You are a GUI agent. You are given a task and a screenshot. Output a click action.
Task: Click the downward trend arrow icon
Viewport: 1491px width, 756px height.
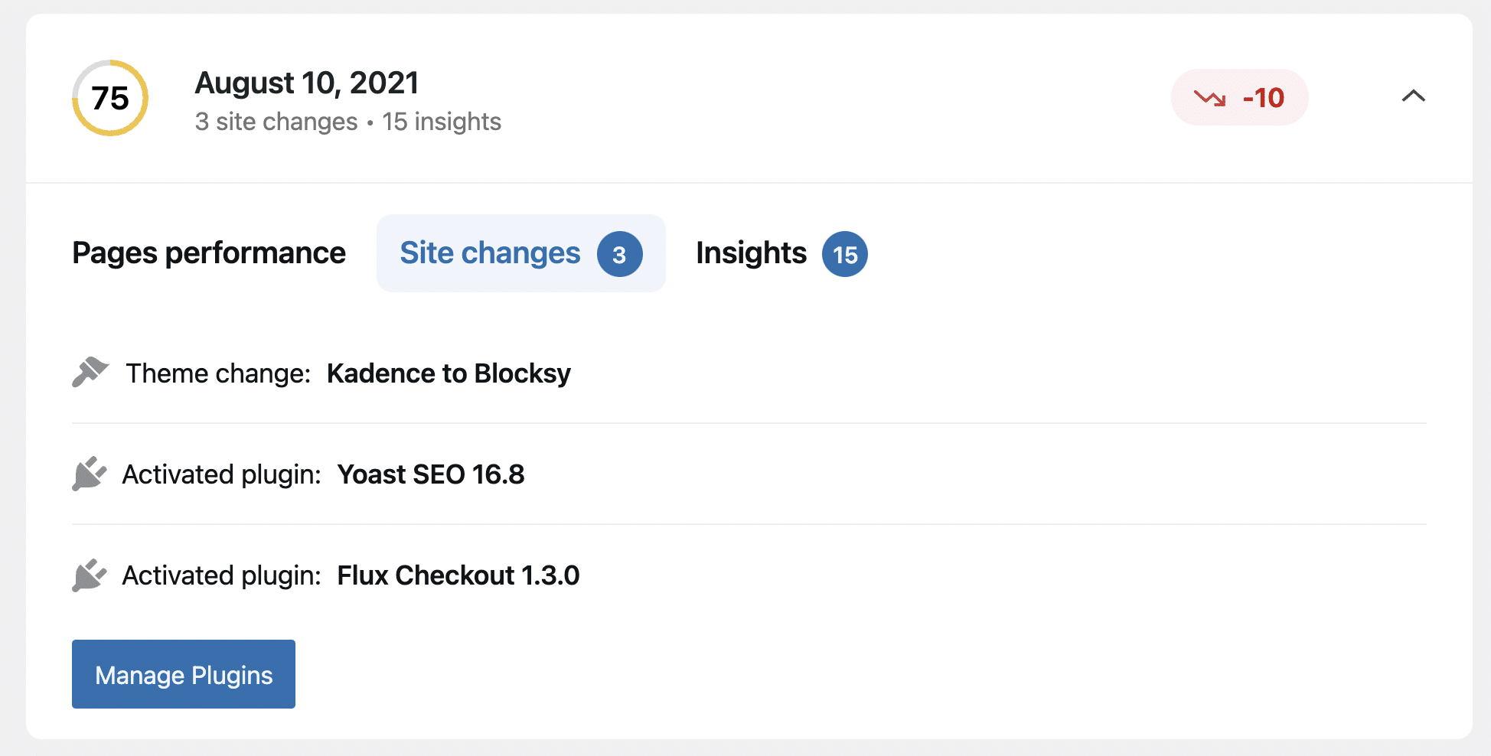click(1210, 98)
